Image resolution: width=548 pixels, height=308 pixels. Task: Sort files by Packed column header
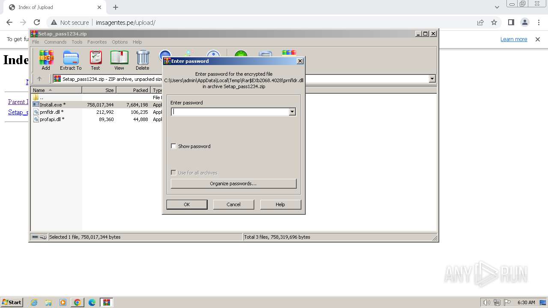(x=134, y=90)
